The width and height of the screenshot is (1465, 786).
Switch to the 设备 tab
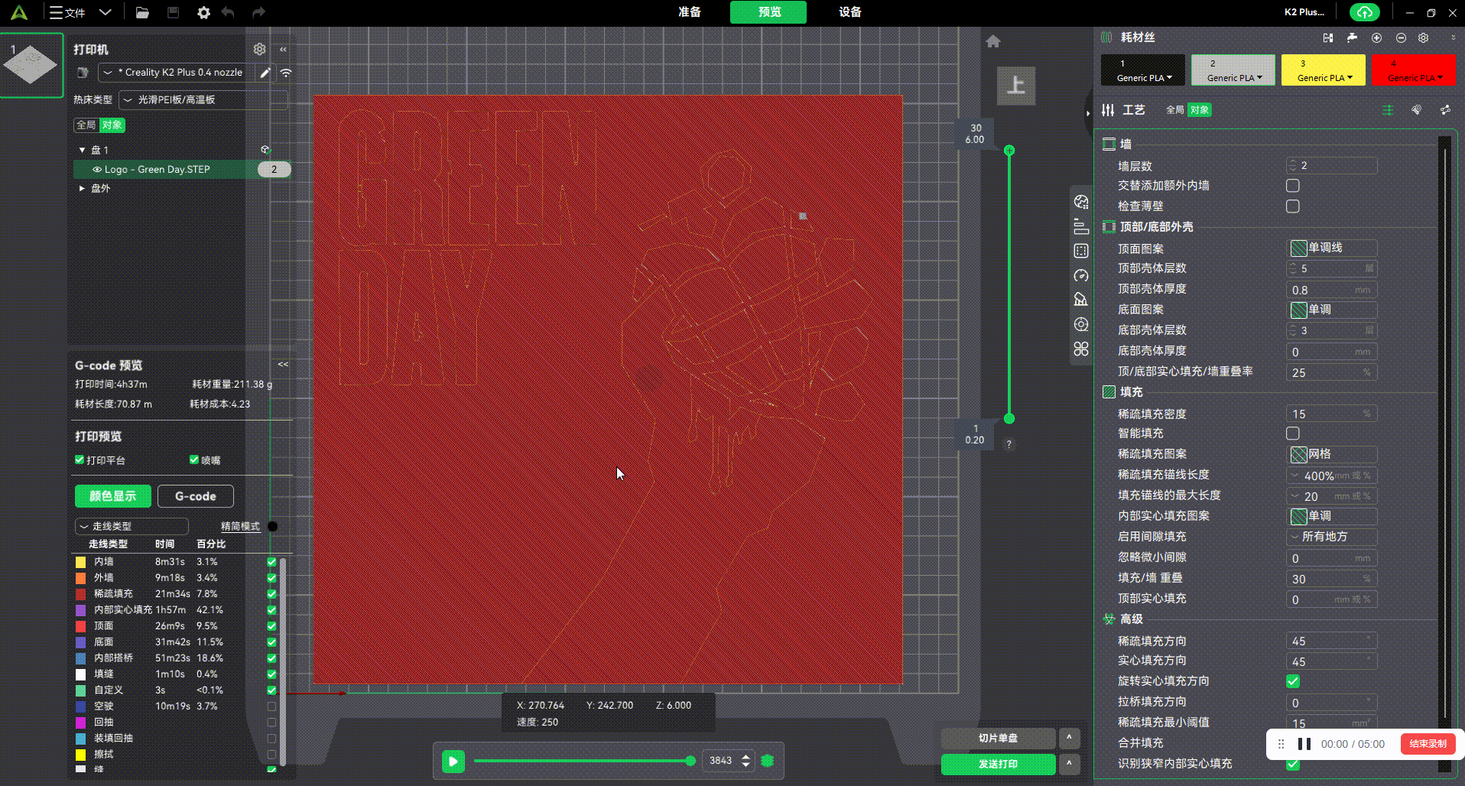pos(850,12)
